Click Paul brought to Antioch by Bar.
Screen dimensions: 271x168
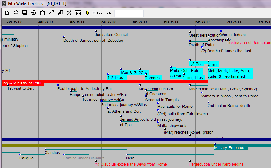[85, 89]
